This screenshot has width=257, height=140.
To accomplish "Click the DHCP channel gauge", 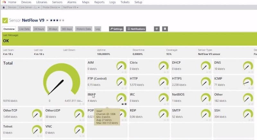I will pos(206,66).
